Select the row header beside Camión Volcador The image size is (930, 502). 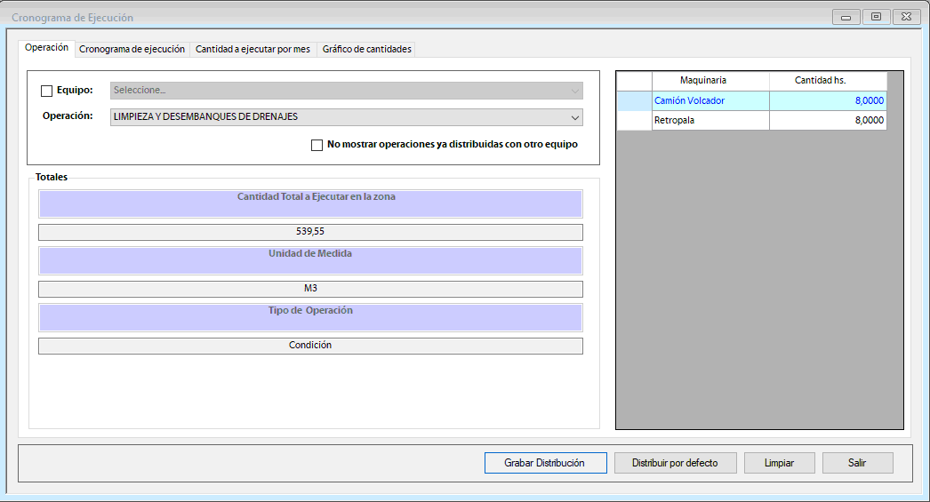pos(634,100)
